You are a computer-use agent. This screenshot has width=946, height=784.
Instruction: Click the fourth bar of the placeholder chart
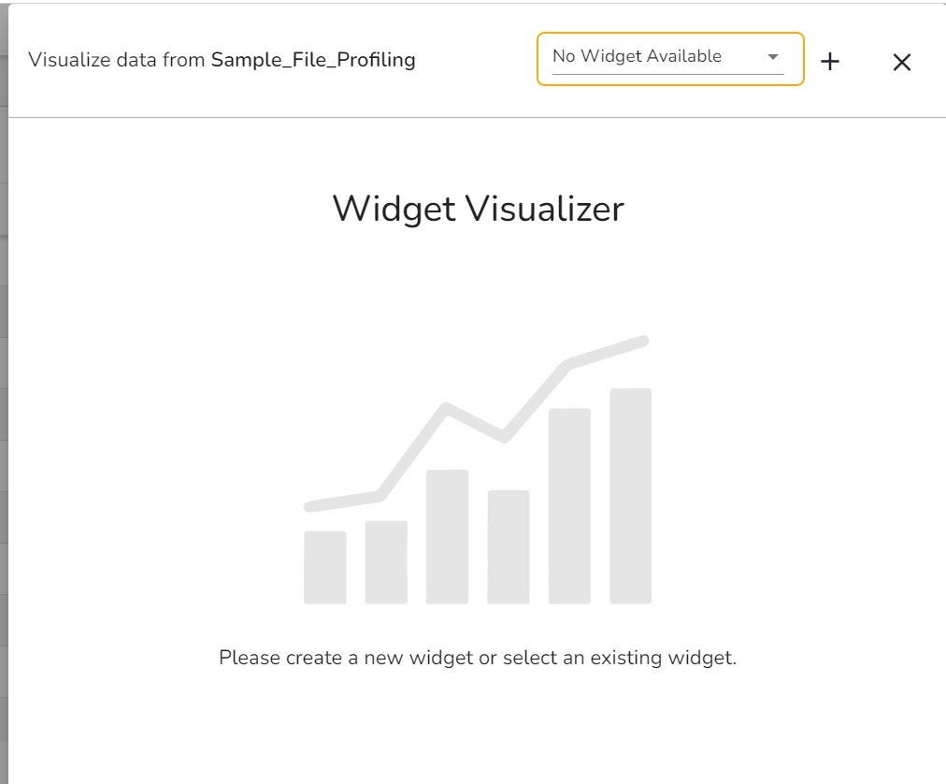509,546
